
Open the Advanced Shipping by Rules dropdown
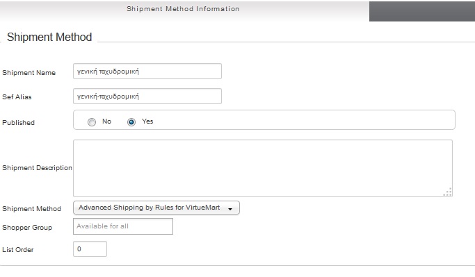pyautogui.click(x=156, y=208)
